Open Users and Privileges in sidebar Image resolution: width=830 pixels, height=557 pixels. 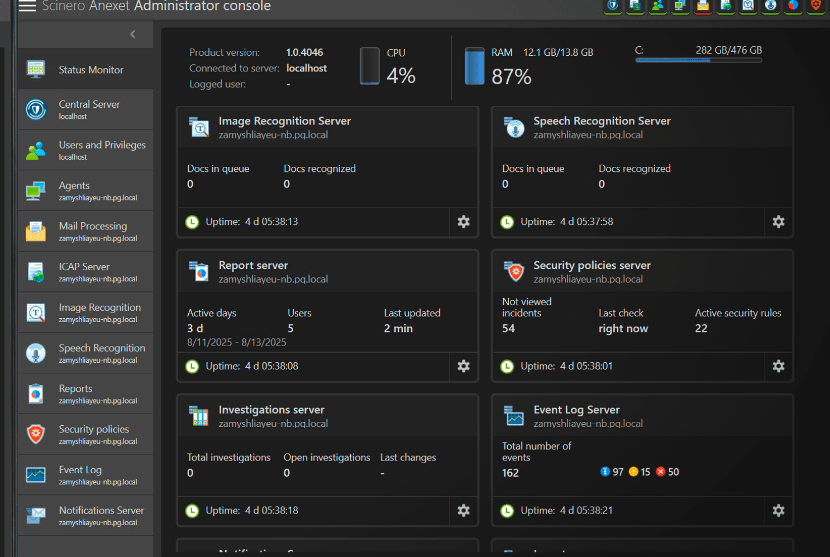85,150
